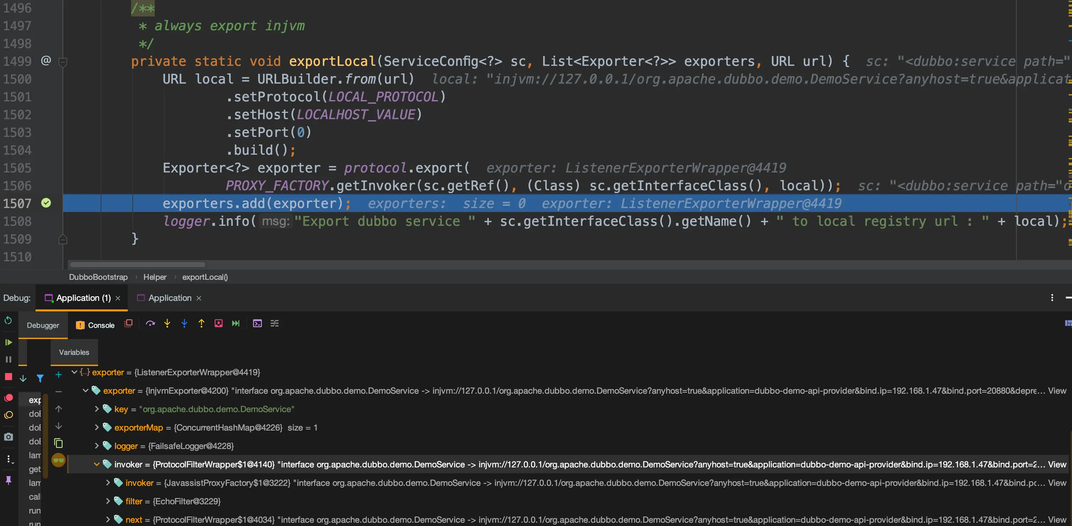Click the editor horizontal scrollbar
1072x526 pixels.
[x=137, y=265]
